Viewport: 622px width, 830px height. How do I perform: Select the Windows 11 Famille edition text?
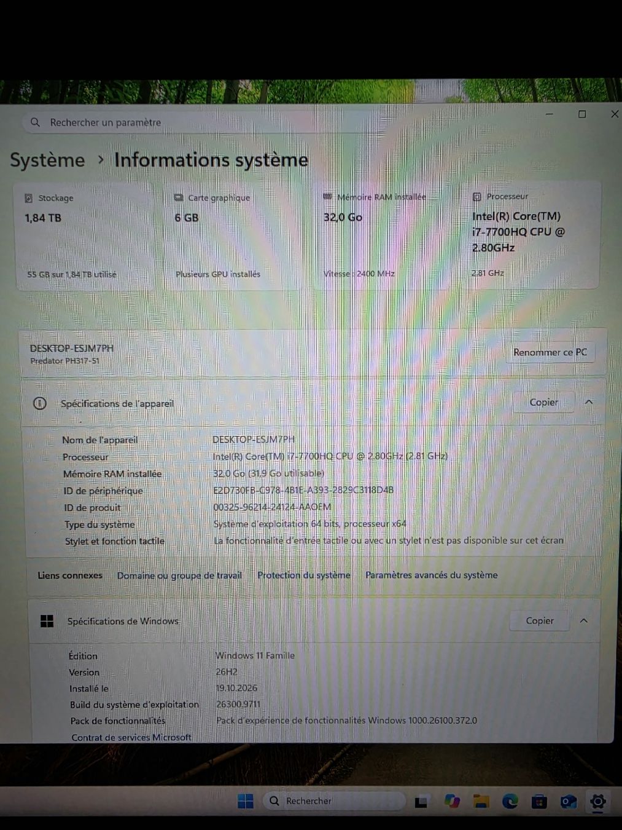pyautogui.click(x=255, y=655)
